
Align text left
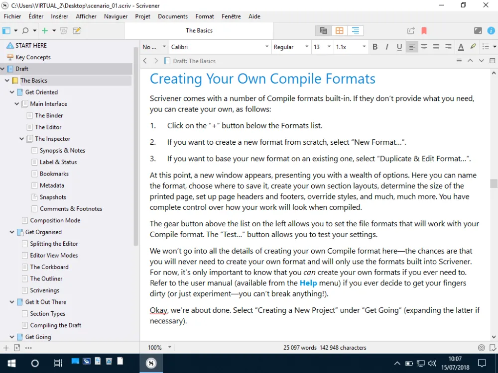click(412, 47)
